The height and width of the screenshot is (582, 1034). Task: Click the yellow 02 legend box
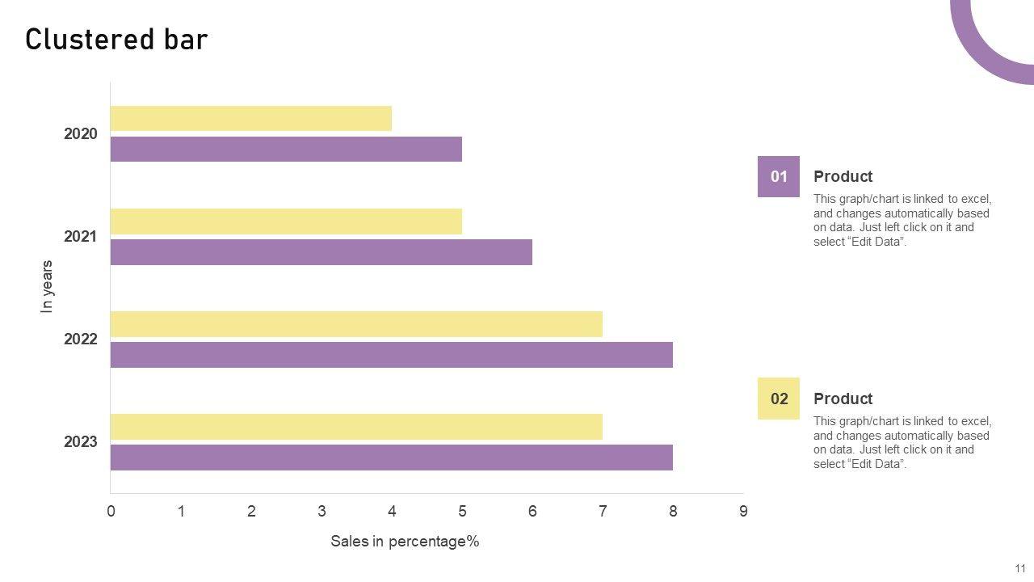778,399
